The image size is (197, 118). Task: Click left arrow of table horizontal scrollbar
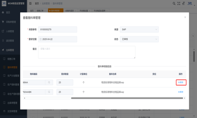[24, 98]
